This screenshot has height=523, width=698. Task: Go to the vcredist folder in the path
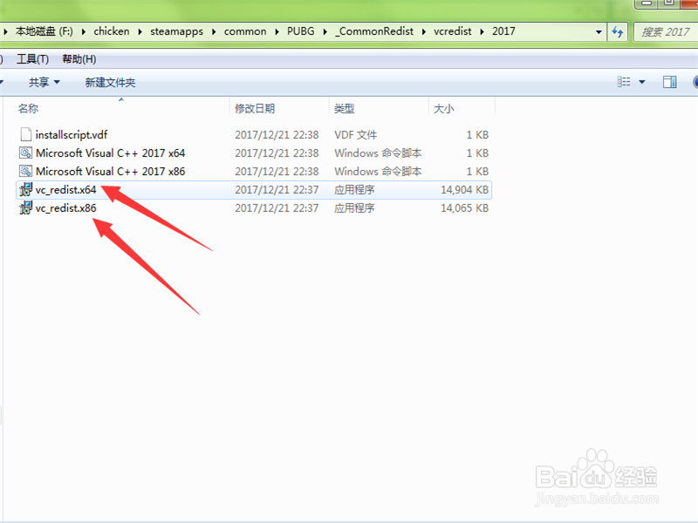point(452,31)
